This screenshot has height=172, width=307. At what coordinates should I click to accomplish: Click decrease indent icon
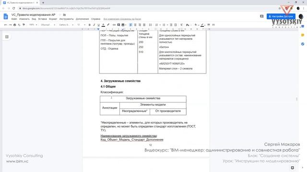171,25
